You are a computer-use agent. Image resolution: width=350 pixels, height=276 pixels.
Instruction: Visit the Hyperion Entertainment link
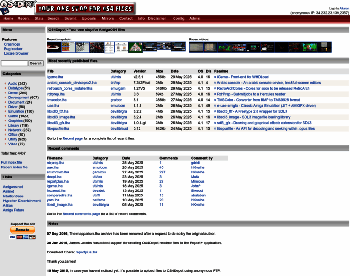tap(22, 201)
